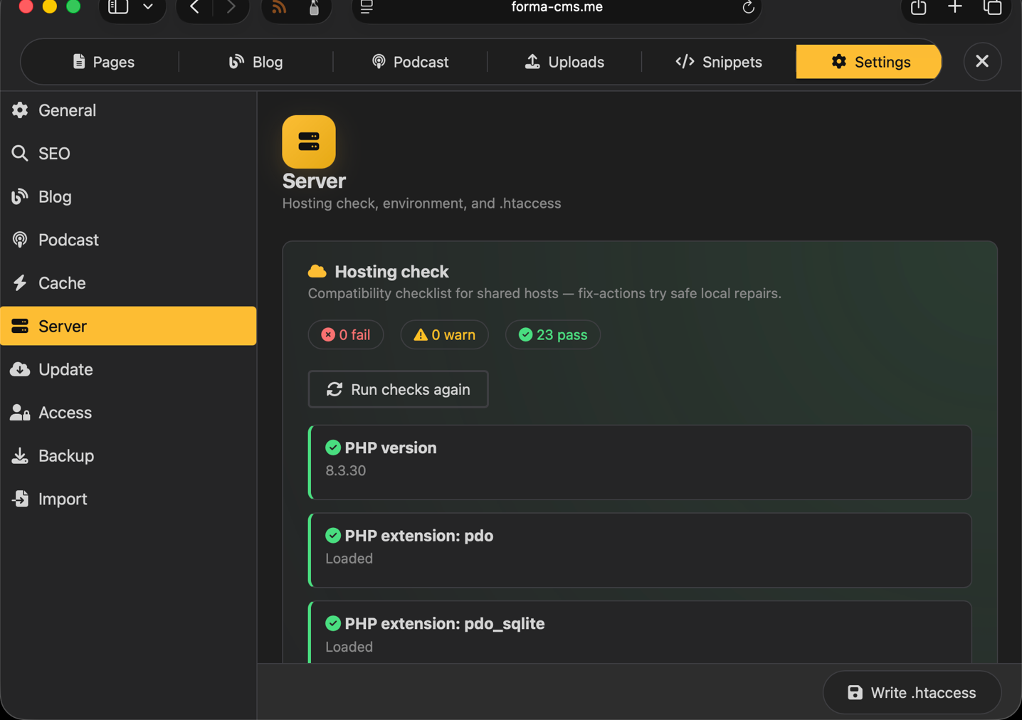Select Blog in the settings sidebar

tap(128, 197)
